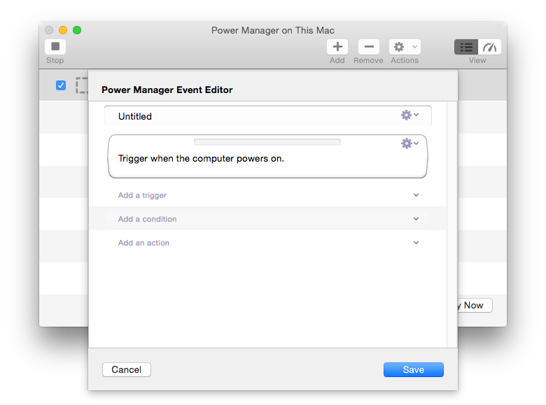Open the gear menu beside the Untitled name
This screenshot has width=546, height=405.
(x=409, y=115)
